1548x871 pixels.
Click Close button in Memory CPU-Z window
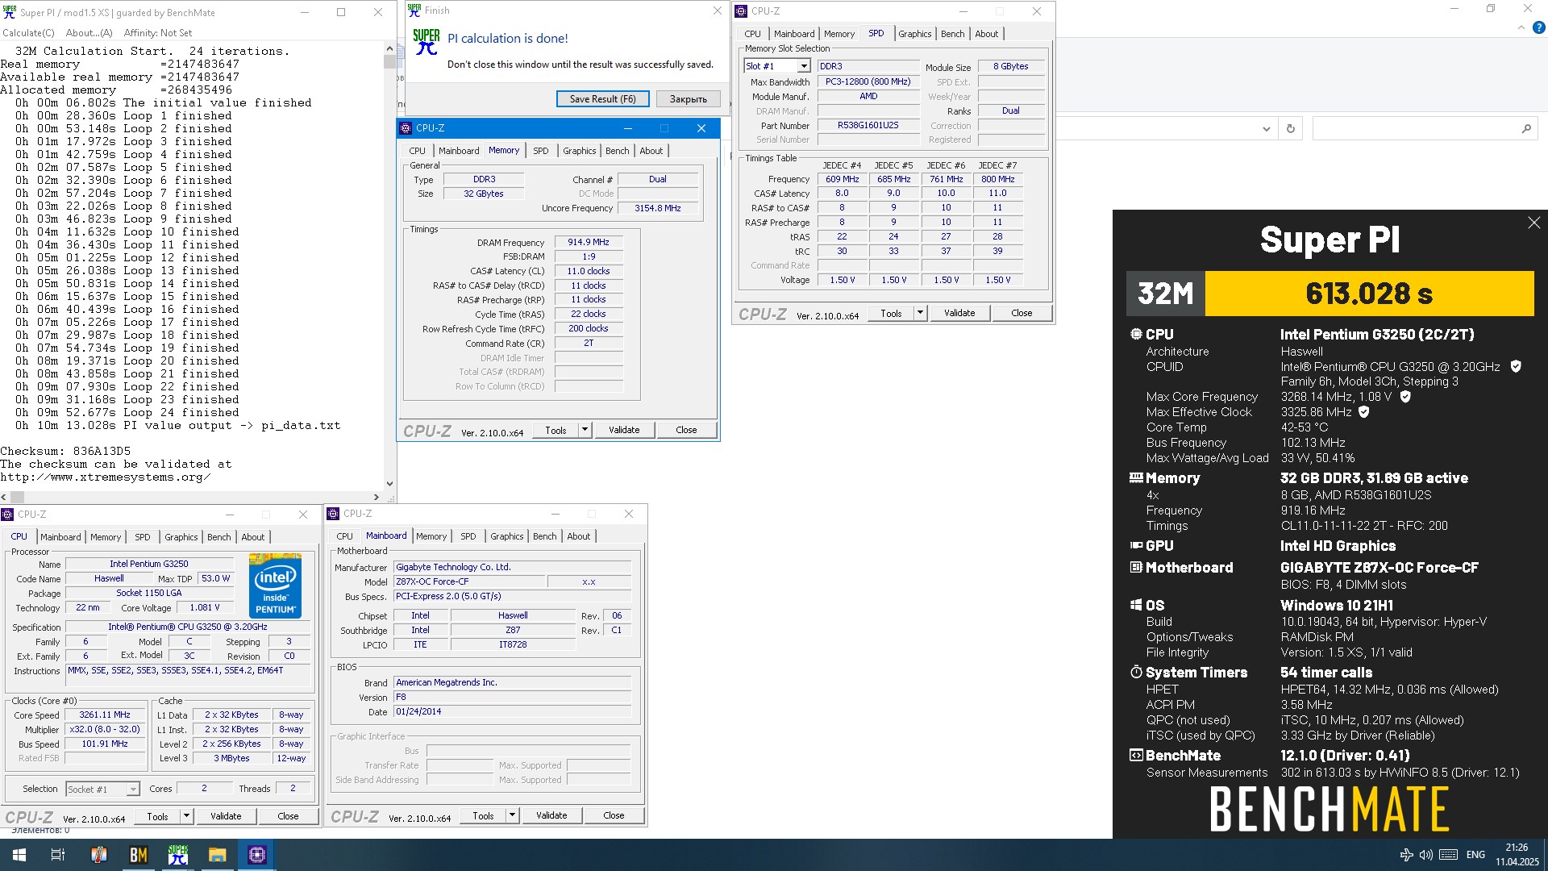point(686,430)
